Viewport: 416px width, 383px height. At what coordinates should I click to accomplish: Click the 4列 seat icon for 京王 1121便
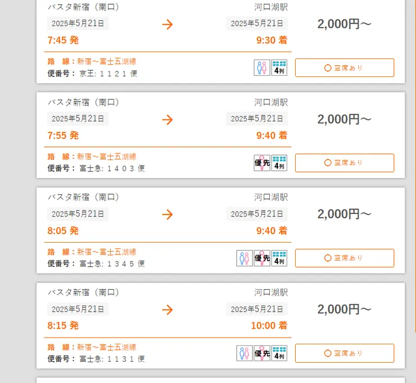pos(279,68)
